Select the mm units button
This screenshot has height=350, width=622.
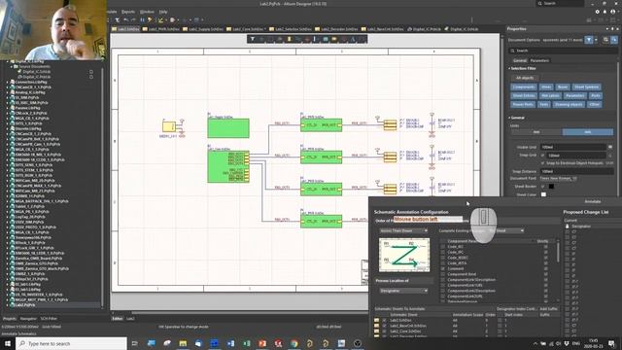pos(536,132)
